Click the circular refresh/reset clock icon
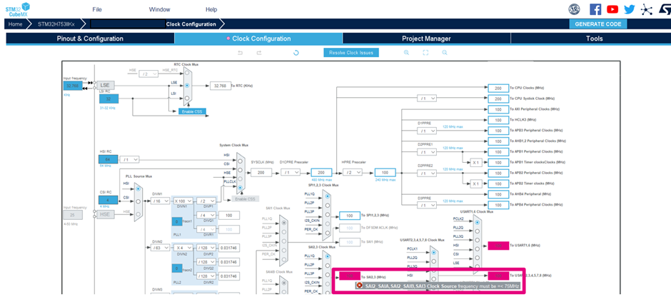Image resolution: width=671 pixels, height=302 pixels. tap(296, 53)
